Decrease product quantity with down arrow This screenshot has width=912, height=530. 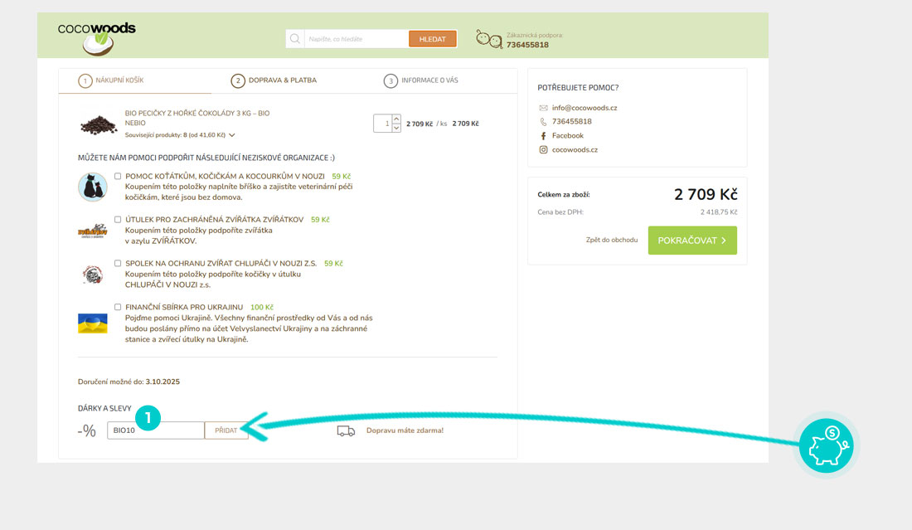click(x=395, y=129)
